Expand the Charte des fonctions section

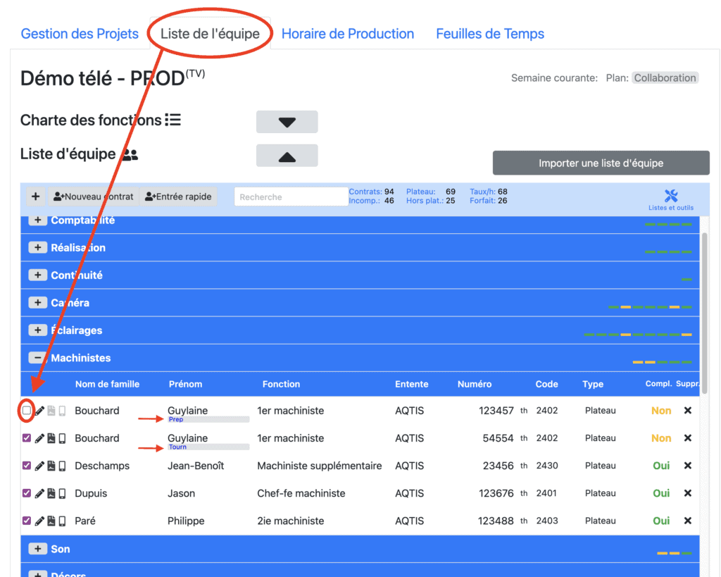(287, 122)
